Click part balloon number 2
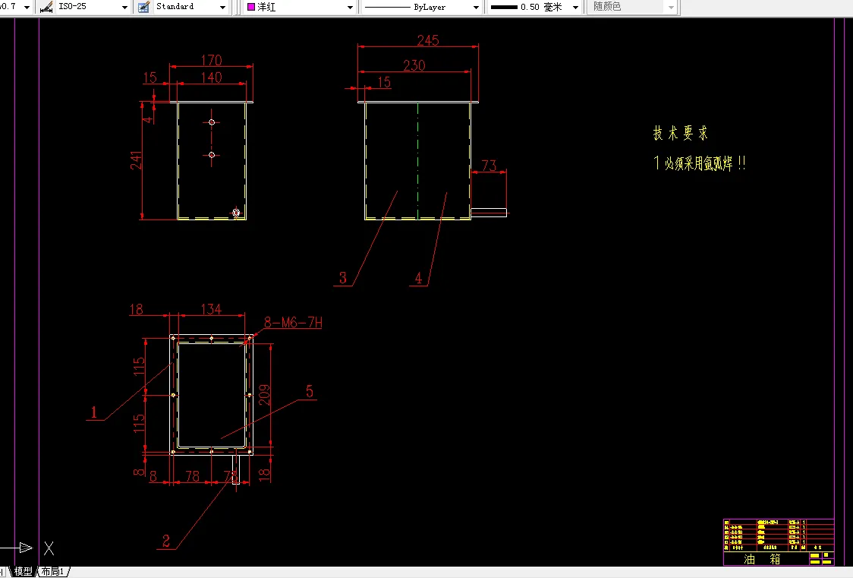This screenshot has height=578, width=853. pos(166,541)
